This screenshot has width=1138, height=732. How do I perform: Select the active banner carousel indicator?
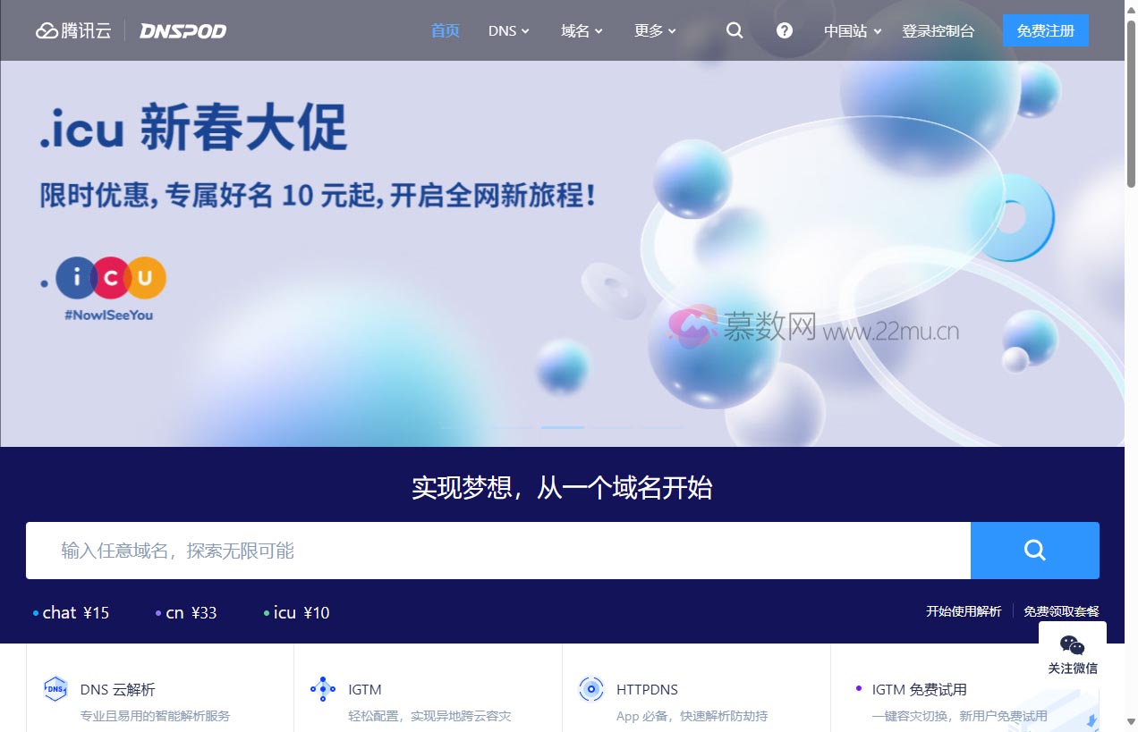[562, 427]
